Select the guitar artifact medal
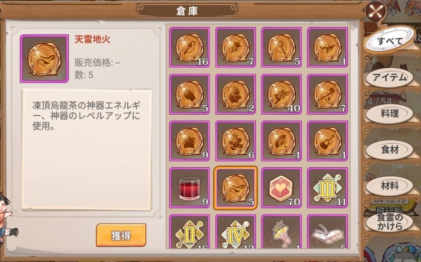The image size is (421, 262). [327, 141]
